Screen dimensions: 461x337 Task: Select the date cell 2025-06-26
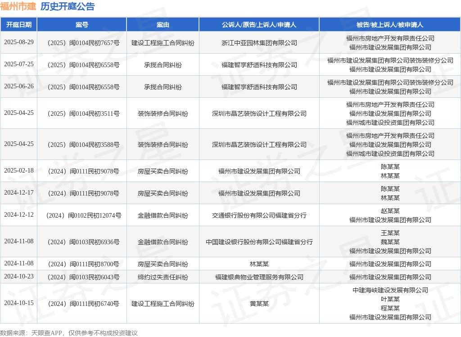(x=19, y=86)
